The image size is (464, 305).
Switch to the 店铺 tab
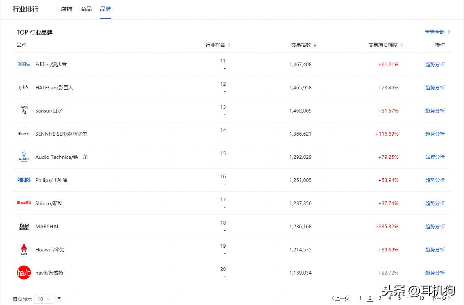click(x=66, y=9)
